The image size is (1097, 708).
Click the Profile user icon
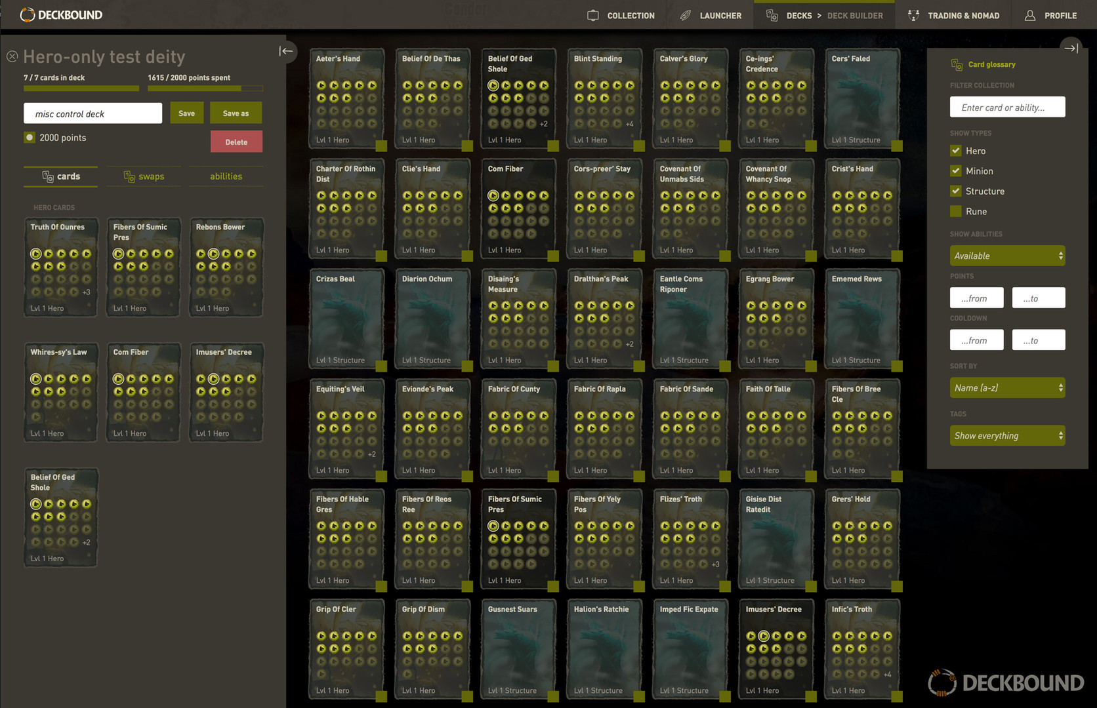tap(1030, 15)
